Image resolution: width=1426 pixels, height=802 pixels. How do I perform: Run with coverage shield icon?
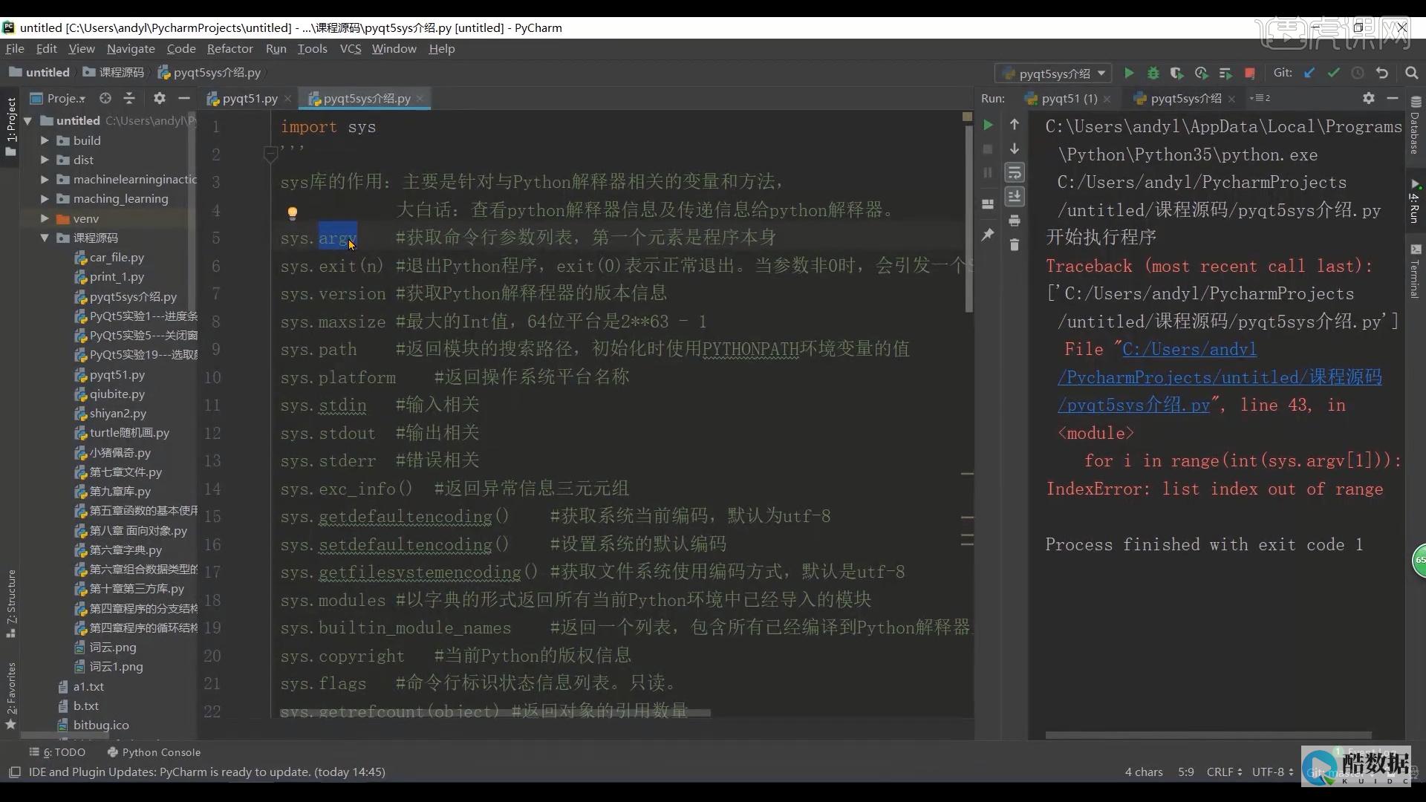coord(1176,73)
